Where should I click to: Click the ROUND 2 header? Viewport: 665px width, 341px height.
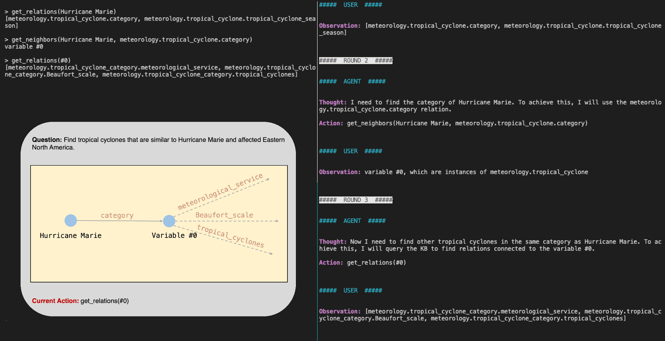tap(355, 60)
